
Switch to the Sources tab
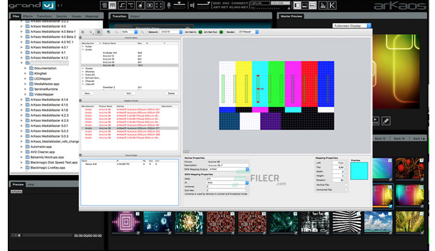click(x=61, y=16)
